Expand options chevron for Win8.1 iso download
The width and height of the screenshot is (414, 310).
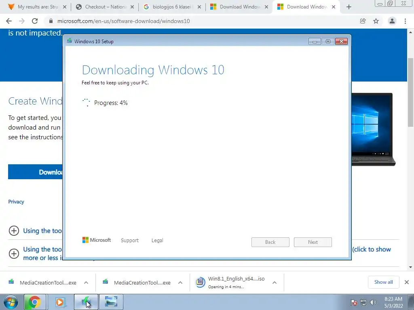pos(275,283)
